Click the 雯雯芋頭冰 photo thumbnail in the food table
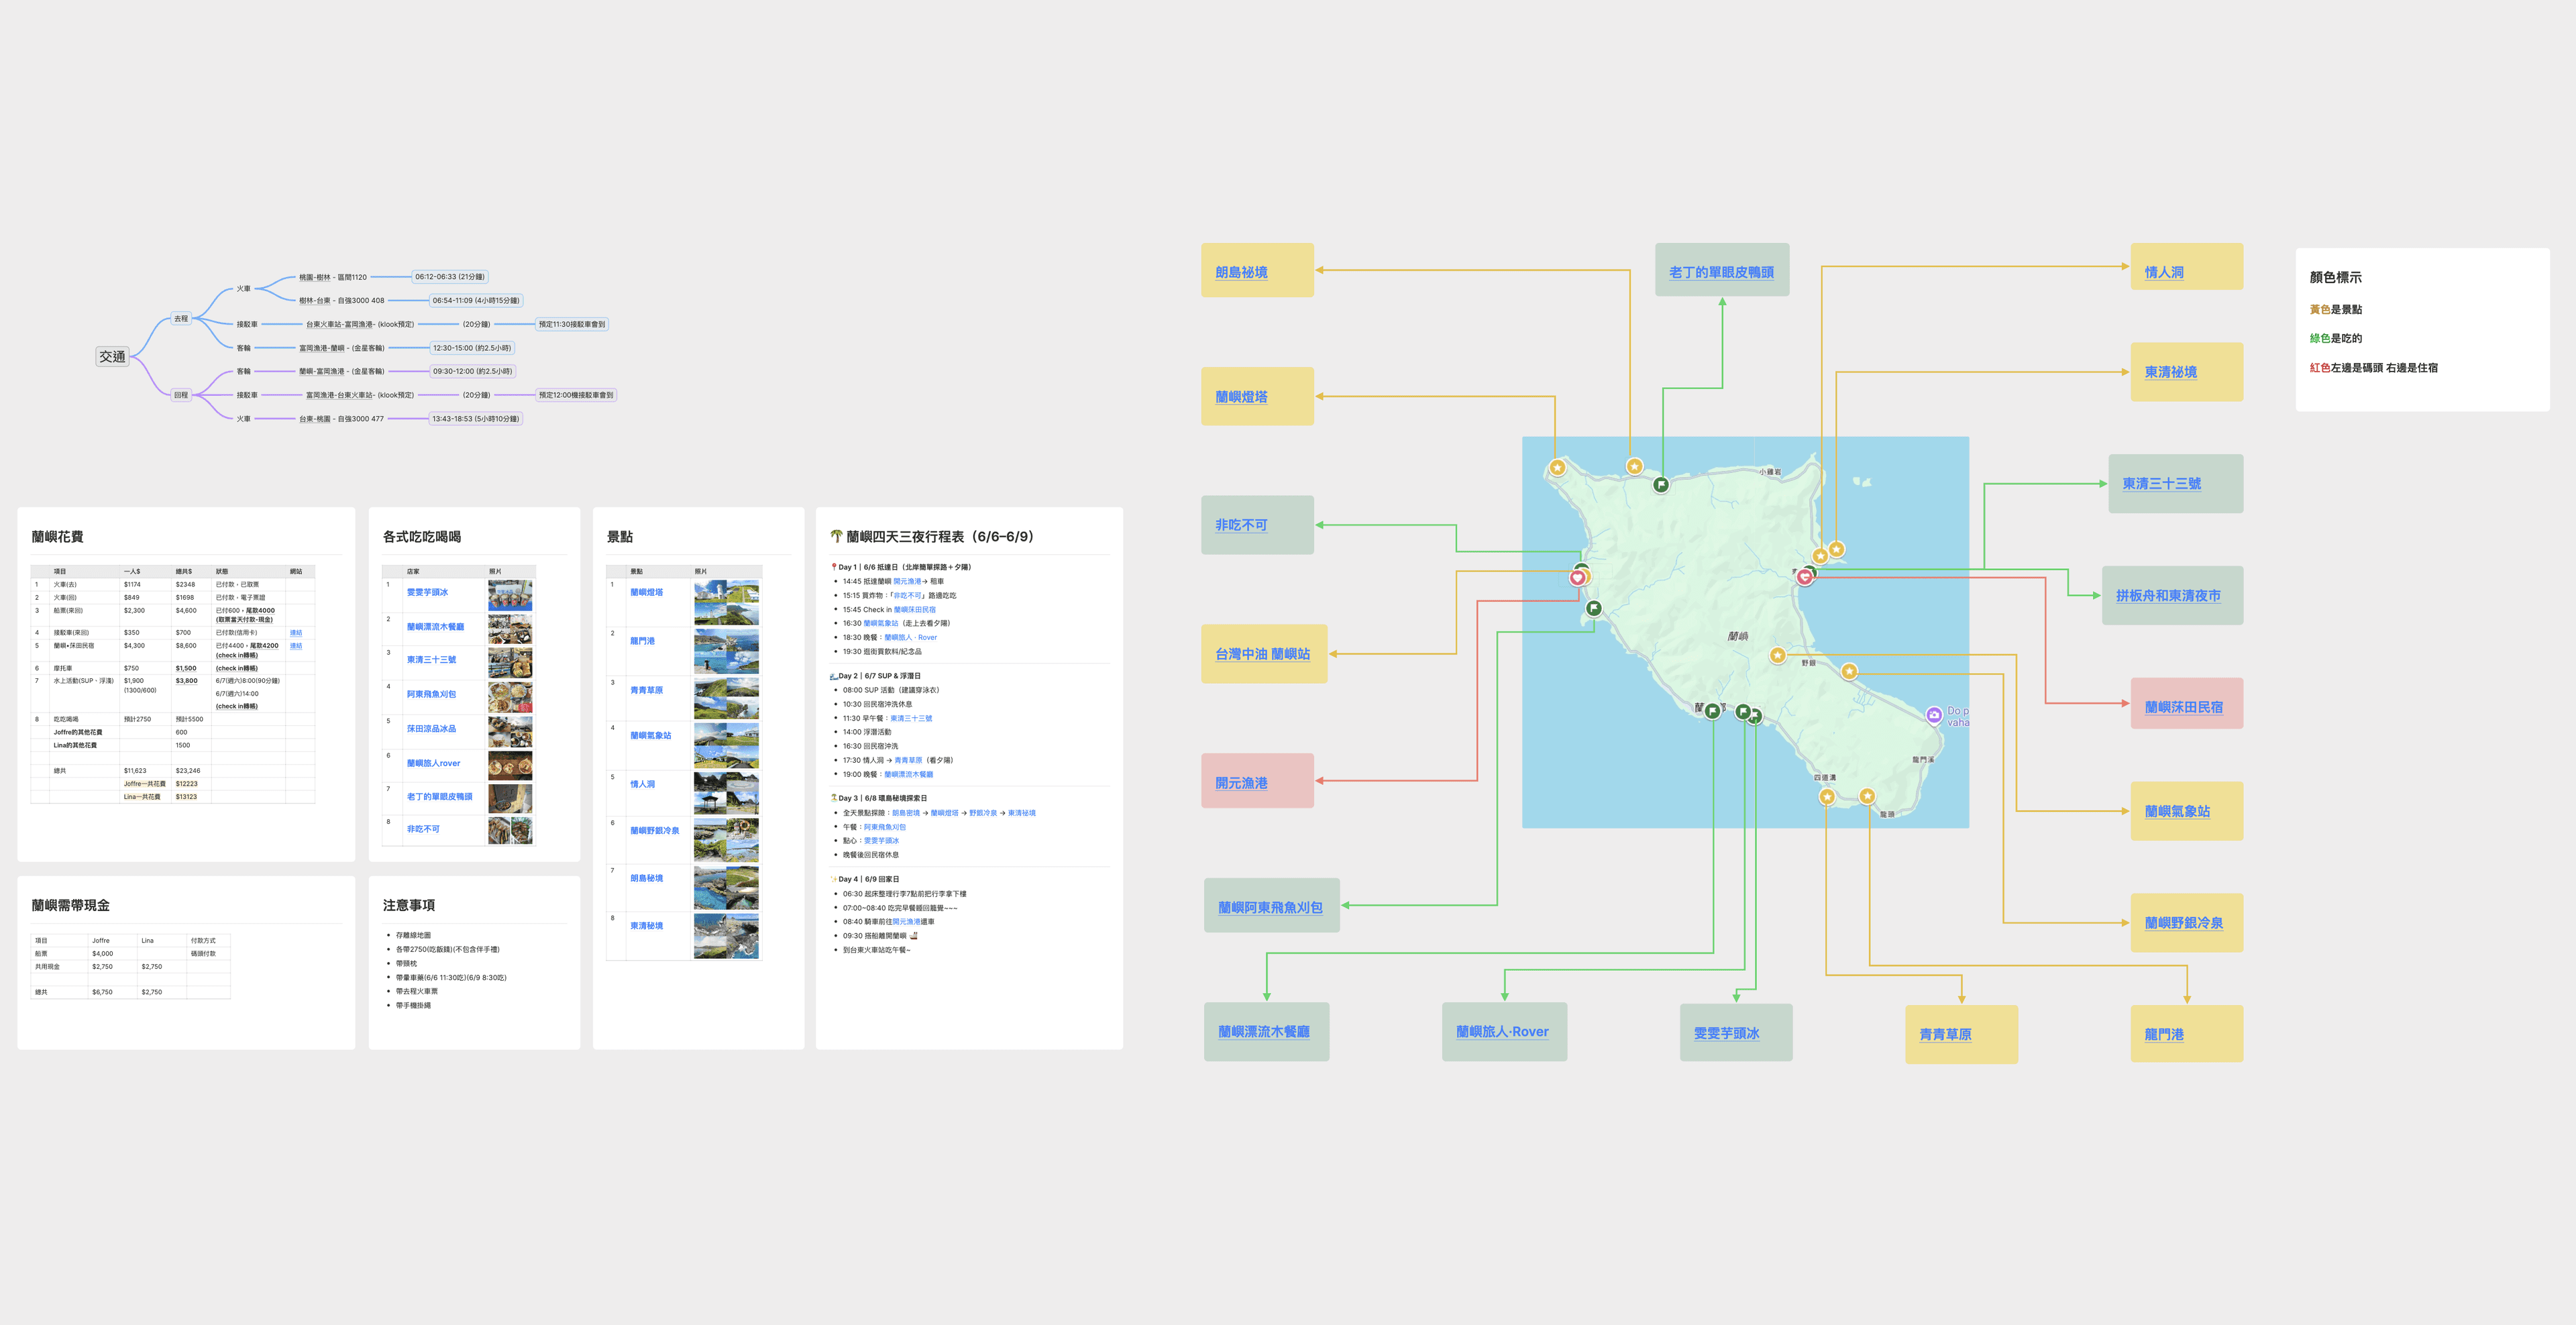The height and width of the screenshot is (1325, 2576). (510, 596)
